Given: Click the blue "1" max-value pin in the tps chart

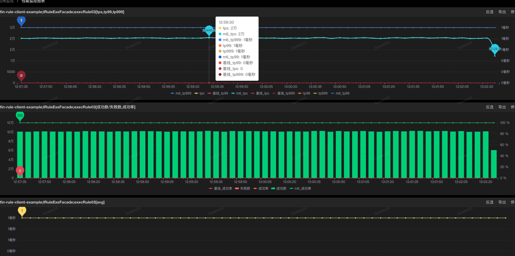Looking at the screenshot, I should click(21, 21).
